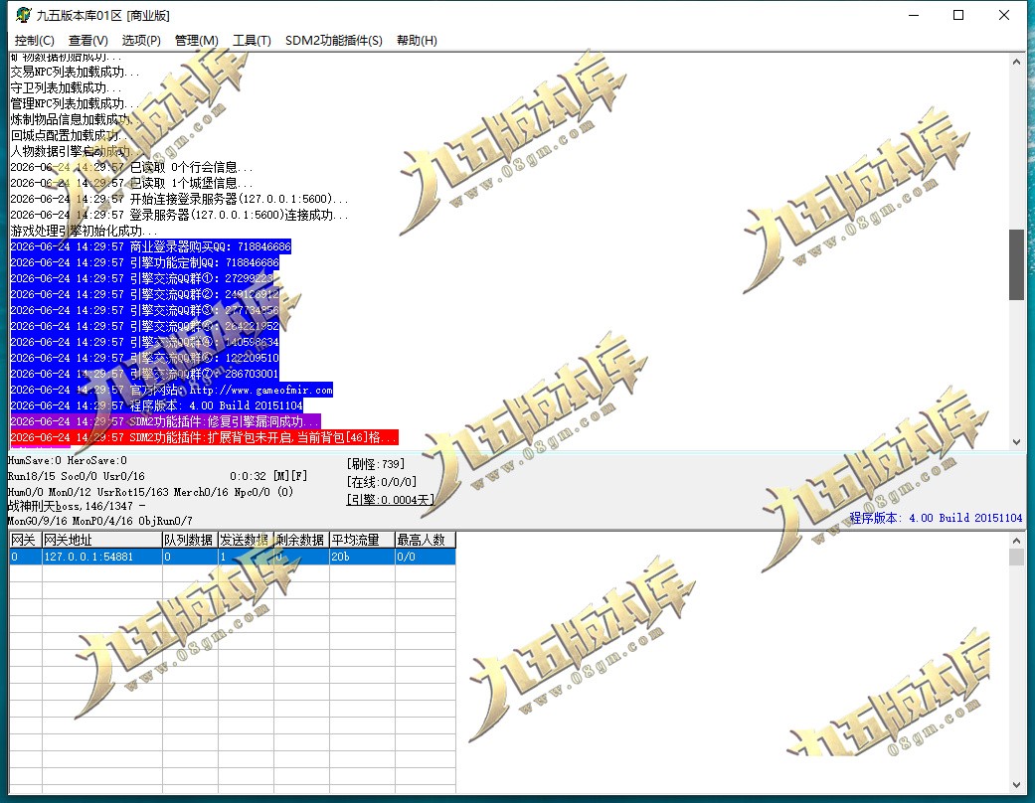Open the 选项(P) menu
The height and width of the screenshot is (803, 1035).
[141, 40]
